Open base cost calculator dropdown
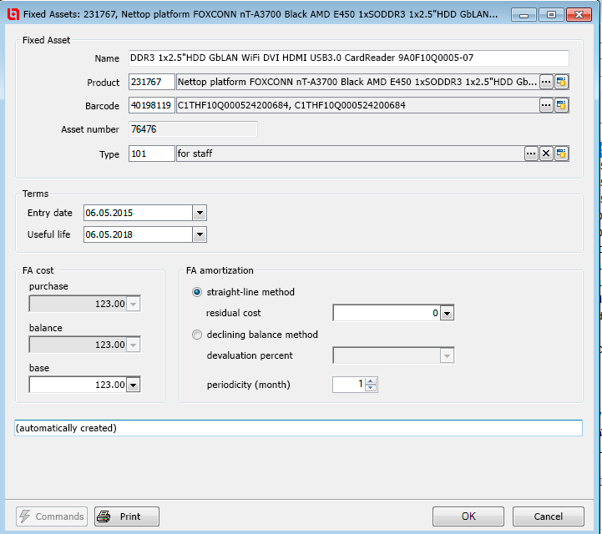This screenshot has width=602, height=534. [134, 385]
